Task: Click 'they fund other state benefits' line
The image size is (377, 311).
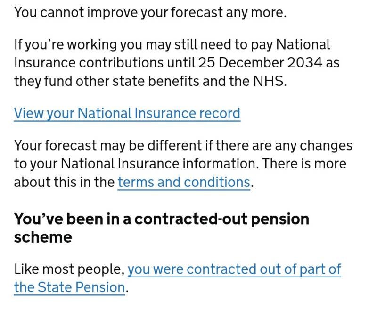Action: pos(150,81)
